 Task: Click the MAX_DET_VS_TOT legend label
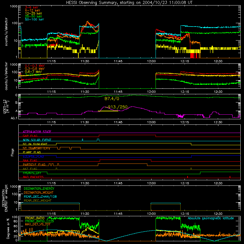coord(38,224)
